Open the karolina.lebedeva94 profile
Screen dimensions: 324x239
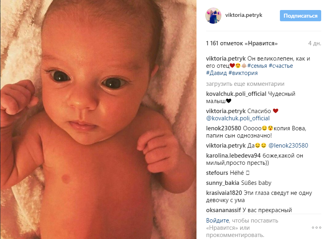pyautogui.click(x=233, y=156)
